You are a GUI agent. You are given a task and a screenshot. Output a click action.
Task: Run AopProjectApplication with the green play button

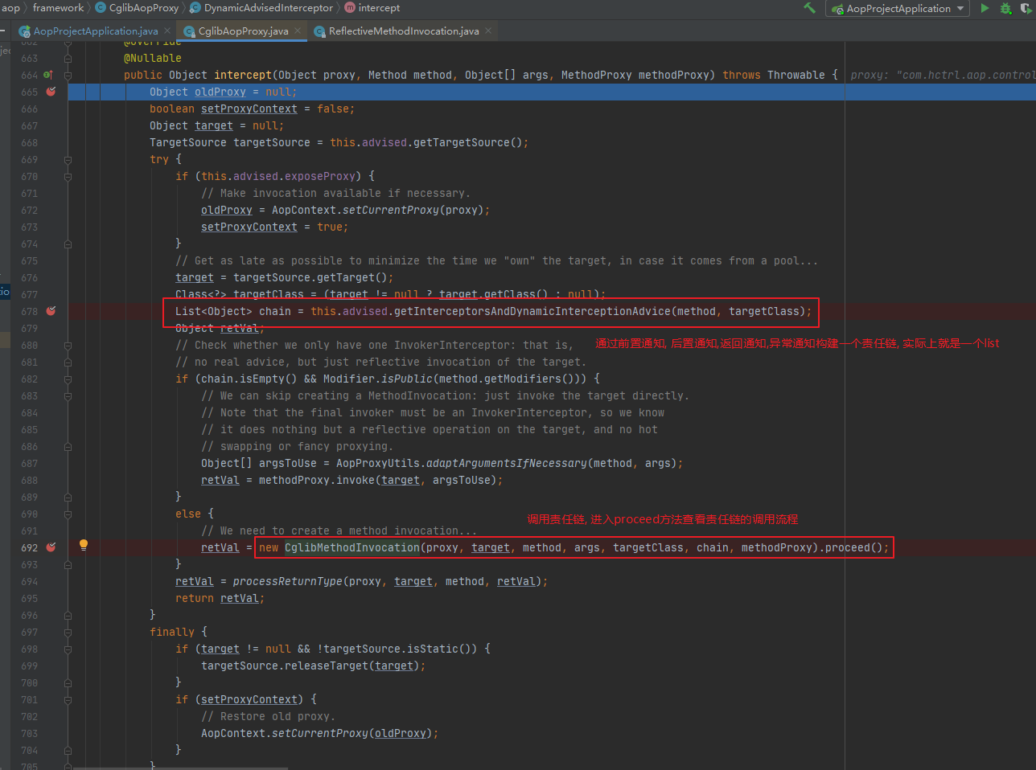coord(985,8)
